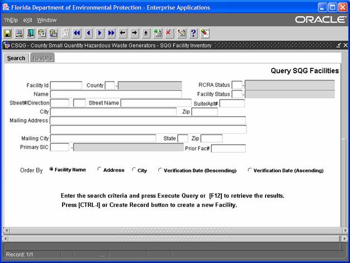Image resolution: width=350 pixels, height=263 pixels.
Task: Click the Primary SIC code field
Action: 60,147
